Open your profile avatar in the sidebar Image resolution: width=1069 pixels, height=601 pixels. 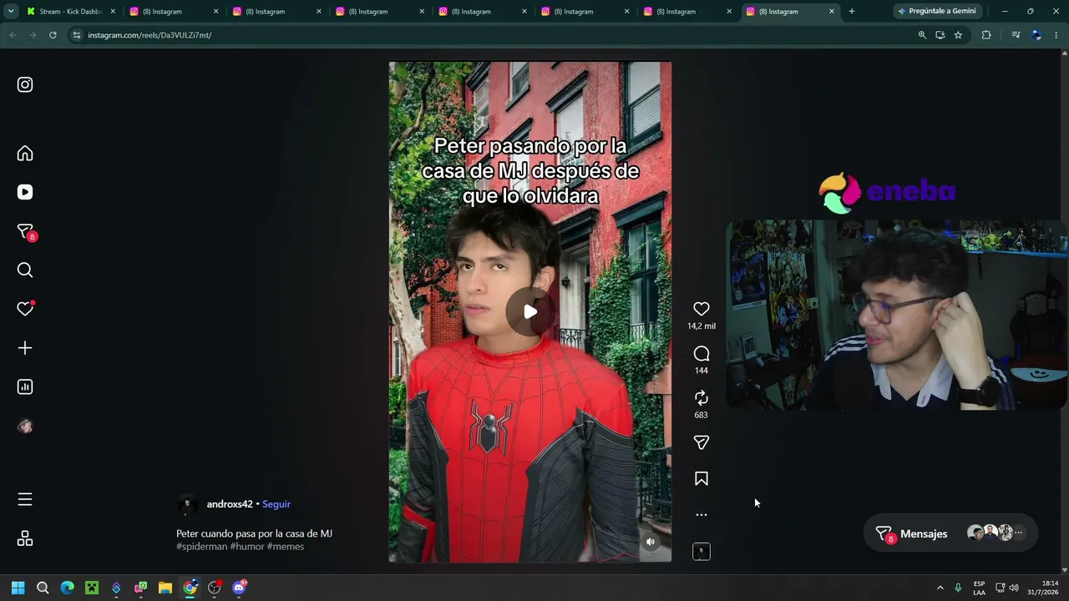pyautogui.click(x=25, y=427)
